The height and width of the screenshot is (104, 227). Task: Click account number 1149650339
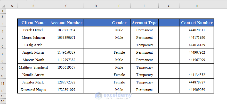click(x=66, y=52)
